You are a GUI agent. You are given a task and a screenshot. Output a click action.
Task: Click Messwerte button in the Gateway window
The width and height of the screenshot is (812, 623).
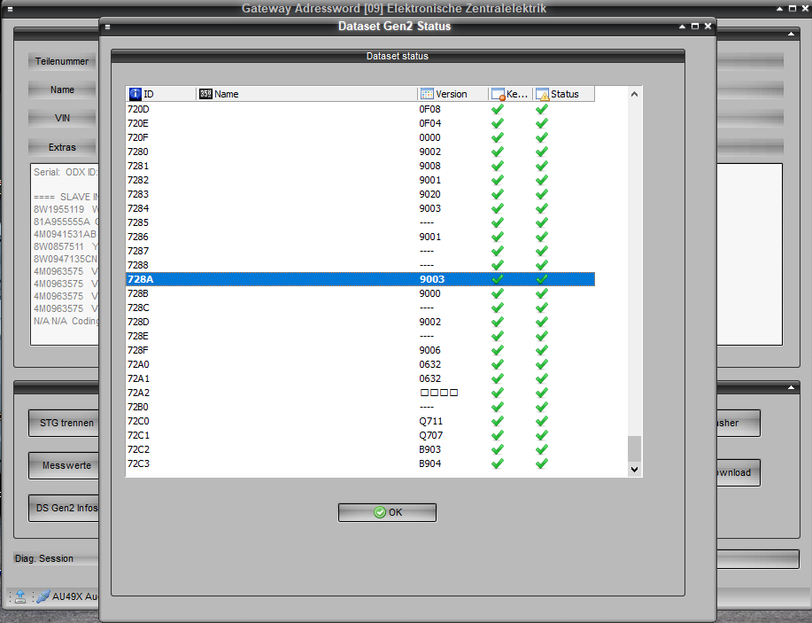click(64, 465)
